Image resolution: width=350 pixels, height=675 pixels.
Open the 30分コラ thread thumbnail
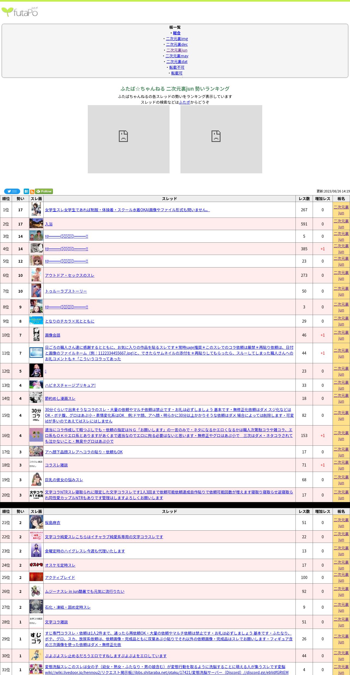(x=36, y=415)
